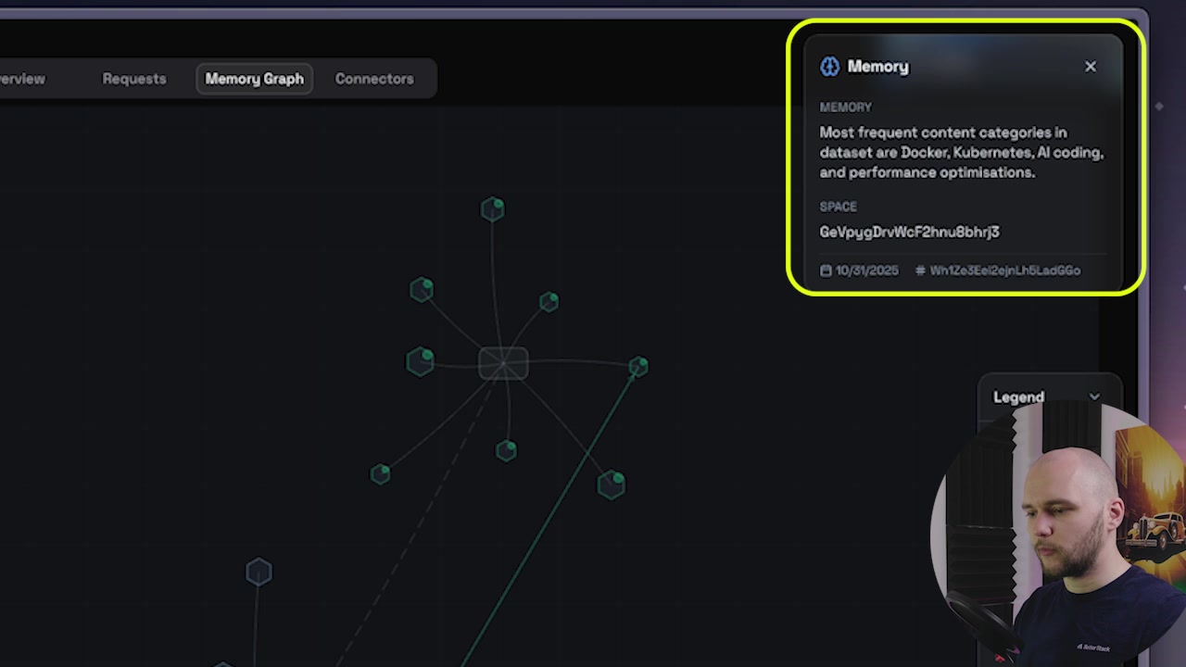Click the hash icon next to the memory ID
Viewport: 1186px width, 667px height.
[x=919, y=271]
